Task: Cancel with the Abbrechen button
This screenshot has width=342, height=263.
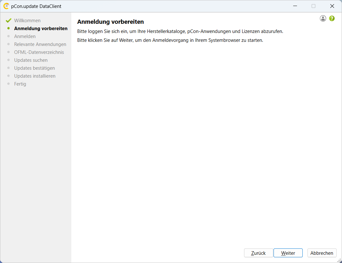Action: tap(322, 253)
